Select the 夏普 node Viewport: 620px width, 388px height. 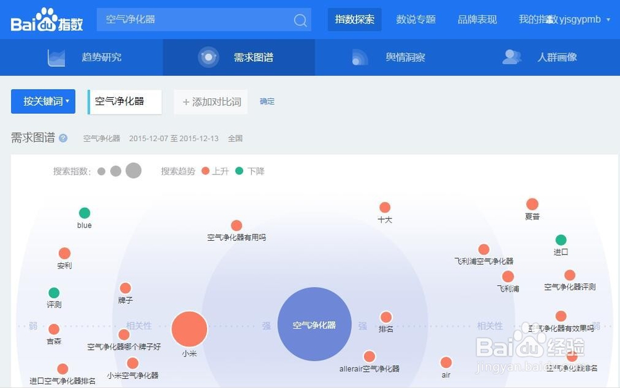point(532,204)
